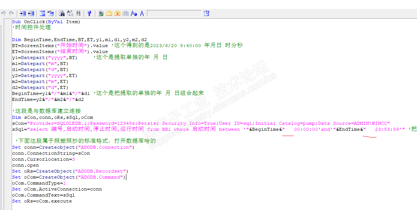
Task: Click on "Sub OnClick(ByVal Item)" line
Action: click(46, 22)
